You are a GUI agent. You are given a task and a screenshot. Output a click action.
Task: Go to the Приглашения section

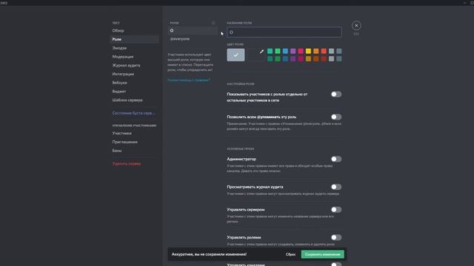[x=134, y=142]
